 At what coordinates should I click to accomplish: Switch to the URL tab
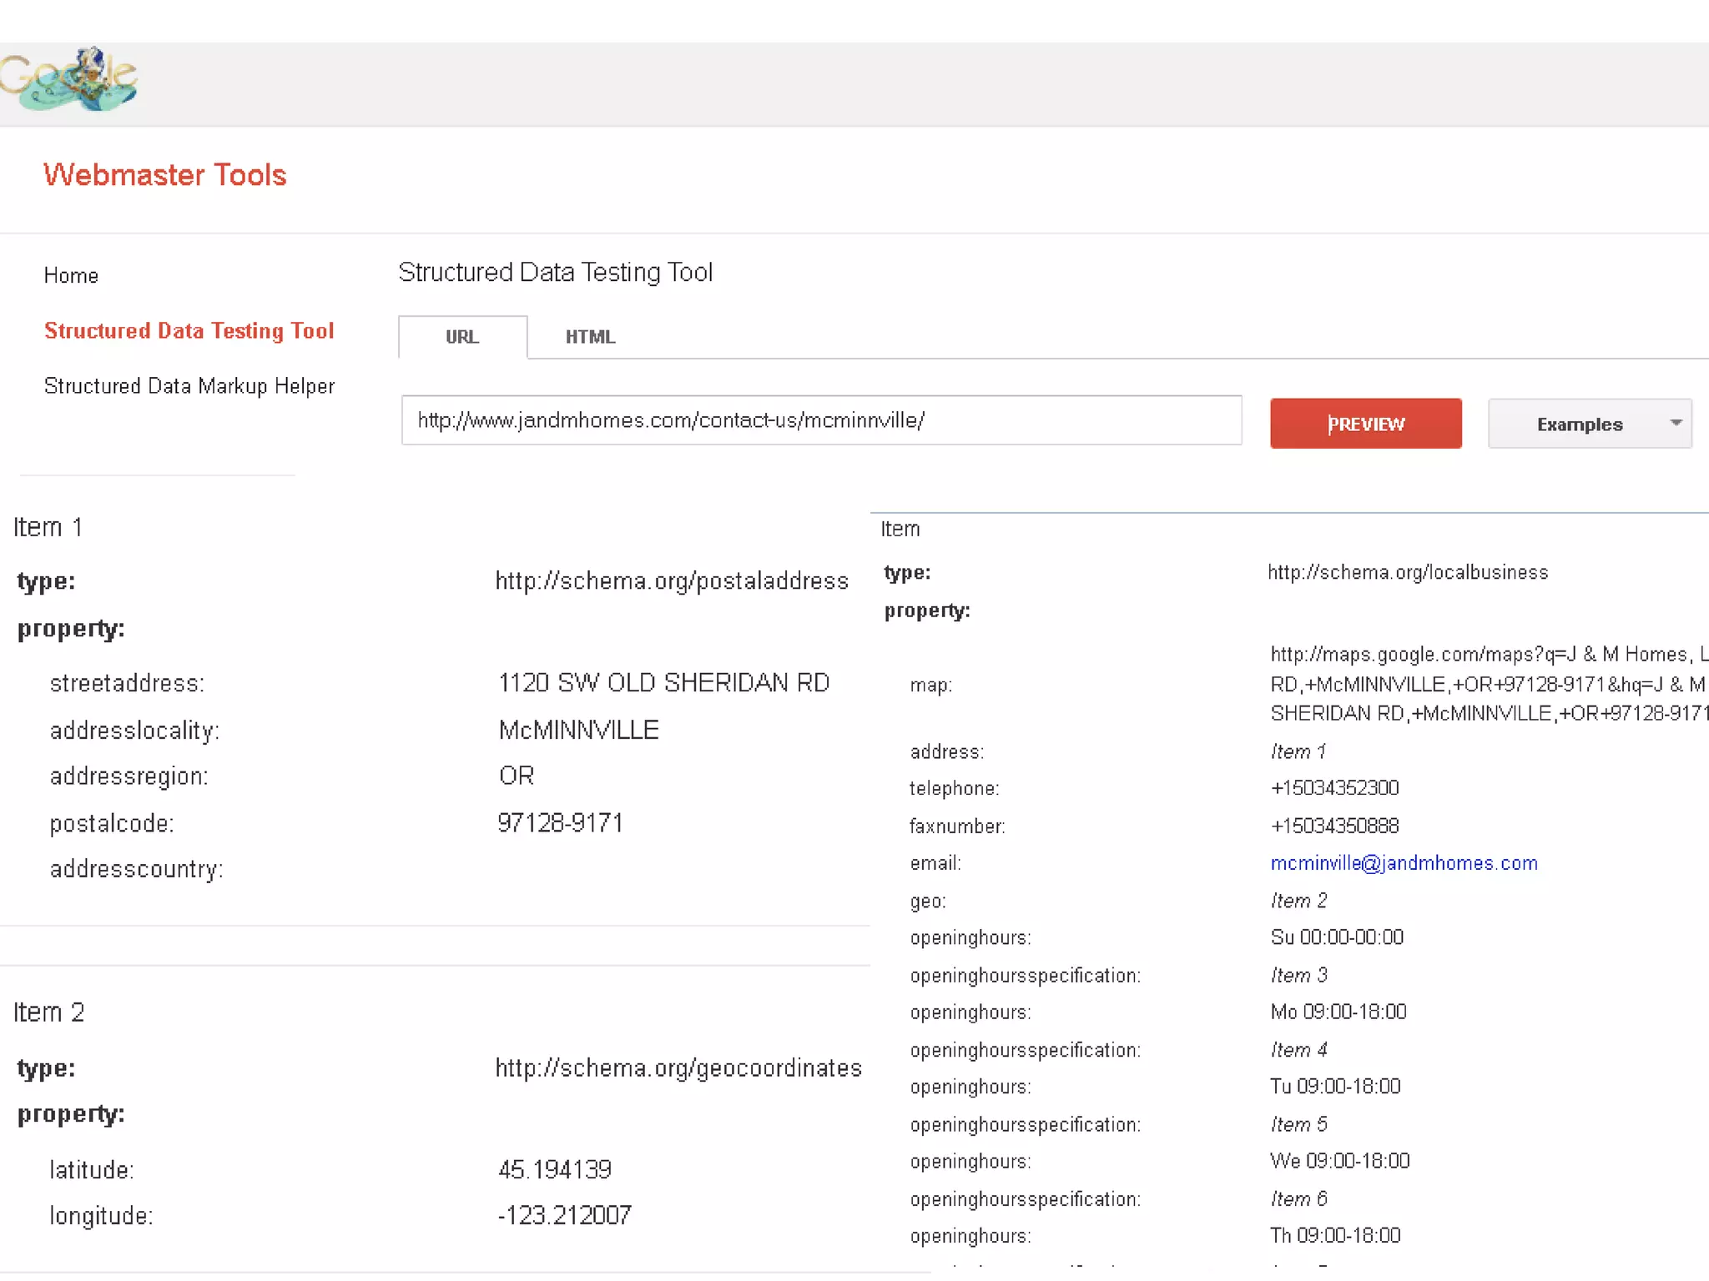tap(462, 337)
